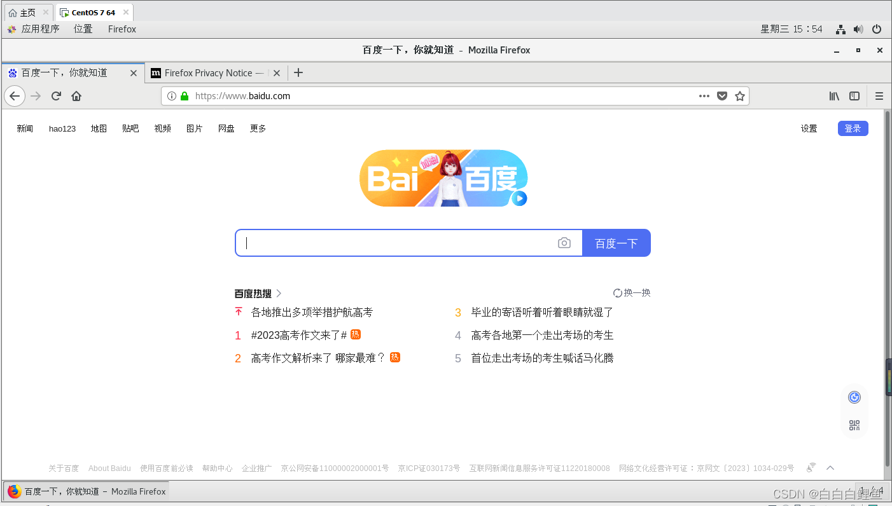Open hot search 各地推出多项举措护航高考
The image size is (892, 506).
click(312, 312)
